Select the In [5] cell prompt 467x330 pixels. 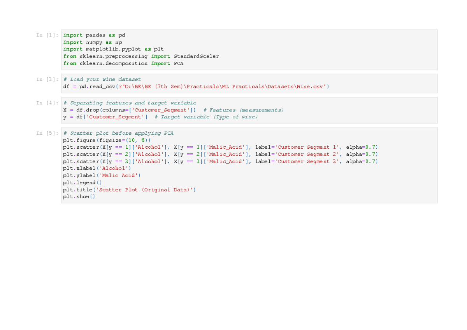pyautogui.click(x=47, y=133)
